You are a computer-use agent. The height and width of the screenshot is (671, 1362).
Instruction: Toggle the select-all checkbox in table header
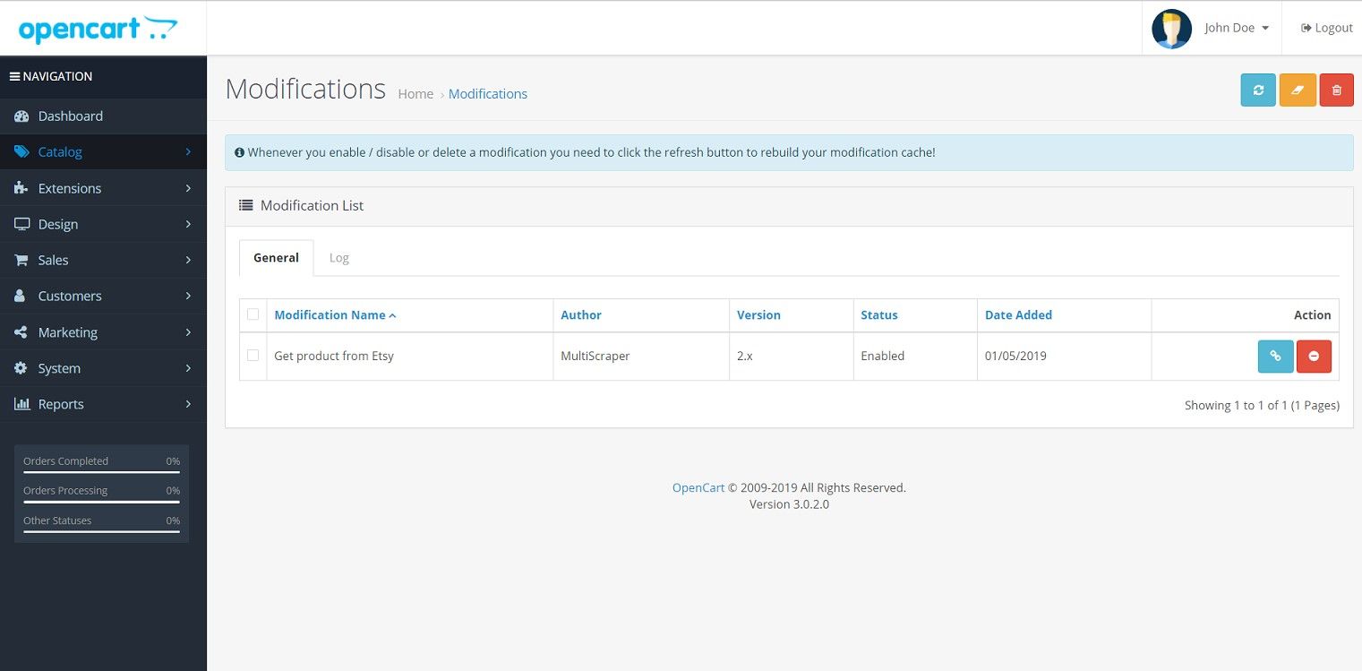pos(253,314)
